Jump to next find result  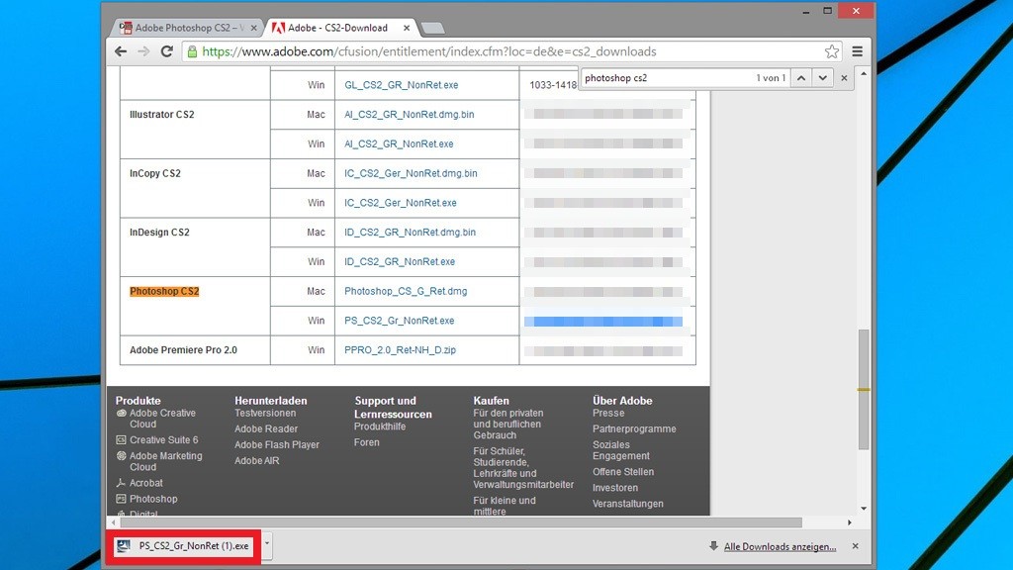click(822, 78)
